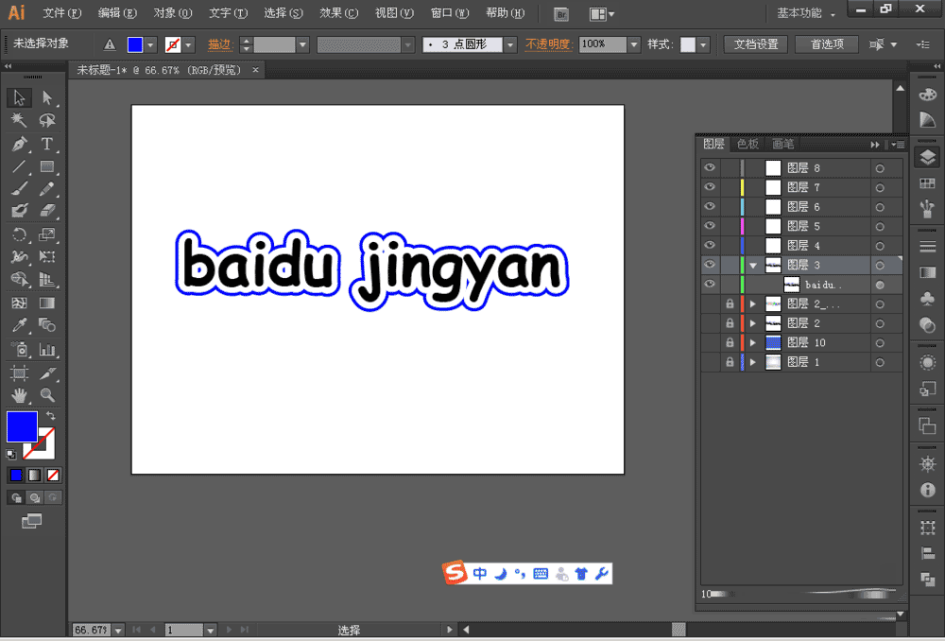
Task: Expand layer 图层 2 disclosure triangle
Action: [x=753, y=323]
